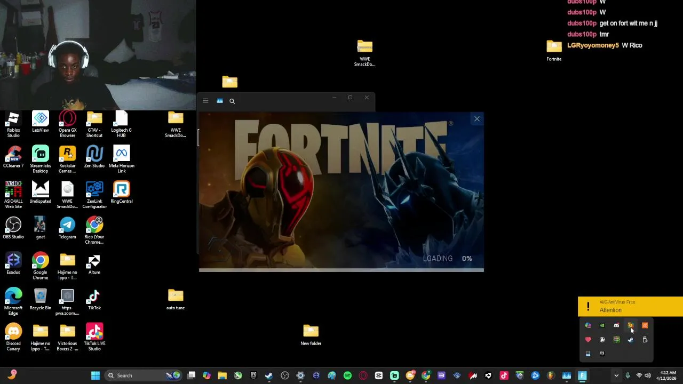Open hamburger menu in window behind Fortnite

coord(205,101)
